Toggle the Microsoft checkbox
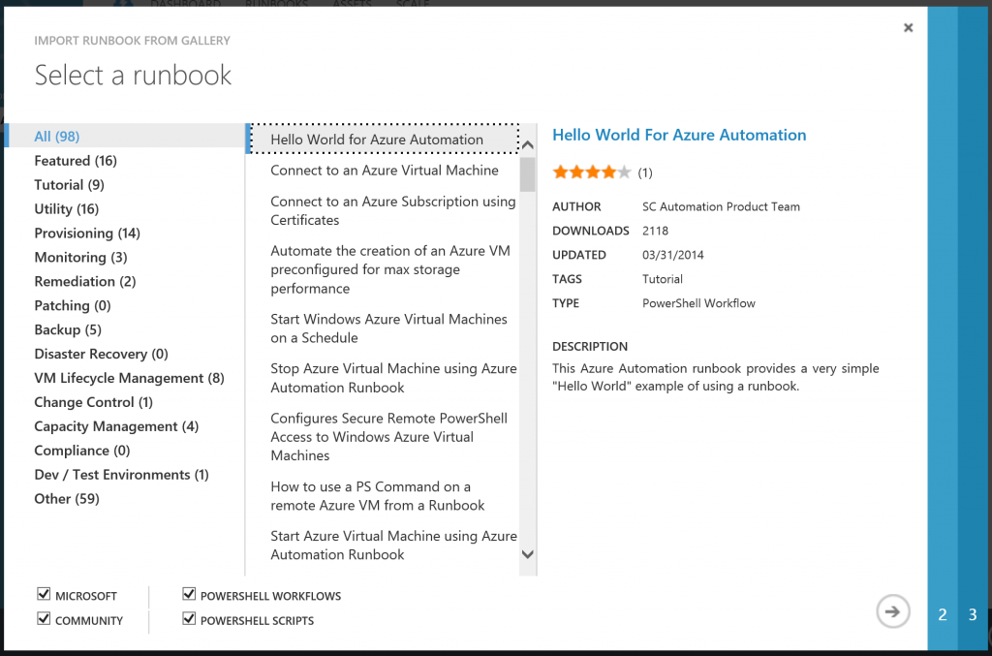The image size is (992, 656). click(44, 594)
